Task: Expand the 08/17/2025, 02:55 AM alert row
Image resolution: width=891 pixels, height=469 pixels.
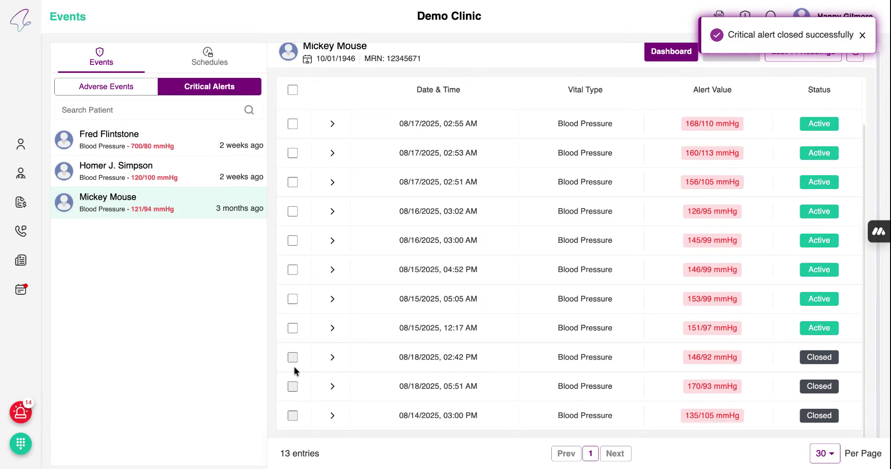Action: [332, 124]
